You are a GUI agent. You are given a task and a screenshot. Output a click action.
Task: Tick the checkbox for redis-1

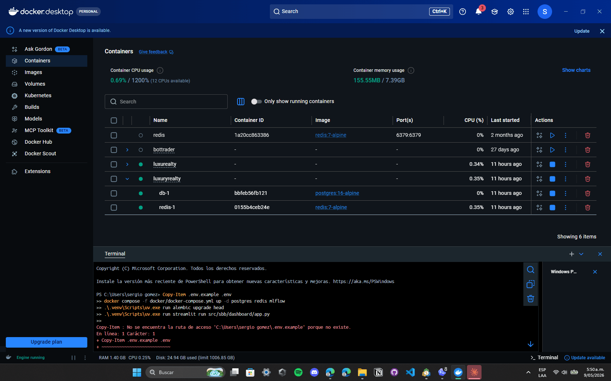tap(114, 208)
